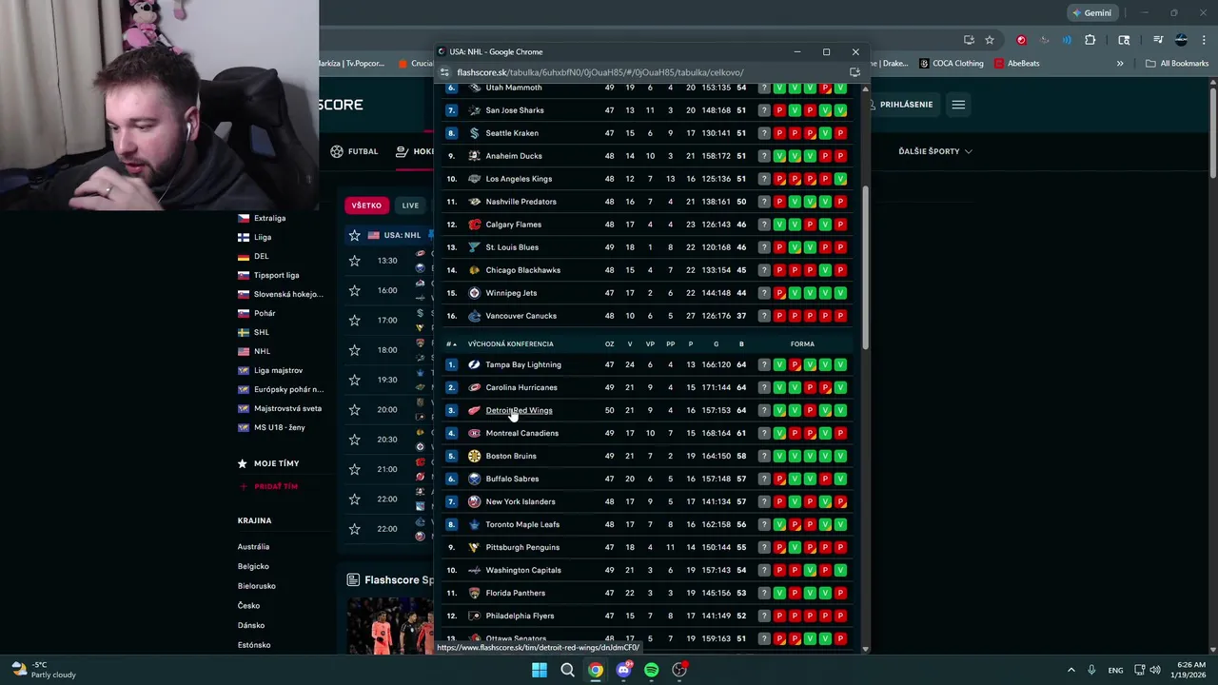Sort by the # column in Východná konferencia
This screenshot has width=1218, height=685.
tap(451, 343)
